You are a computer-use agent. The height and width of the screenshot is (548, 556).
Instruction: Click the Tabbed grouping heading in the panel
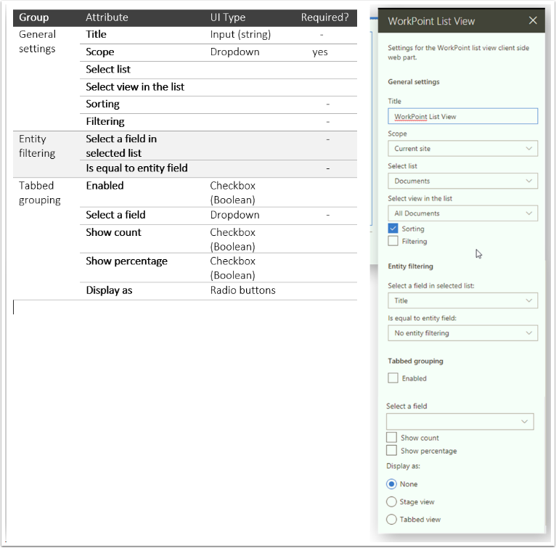[x=416, y=361]
